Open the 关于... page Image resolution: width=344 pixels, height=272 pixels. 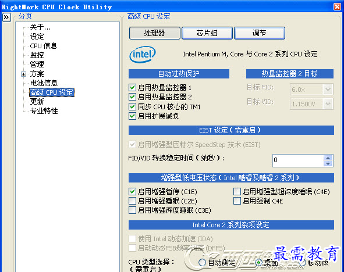click(x=40, y=27)
